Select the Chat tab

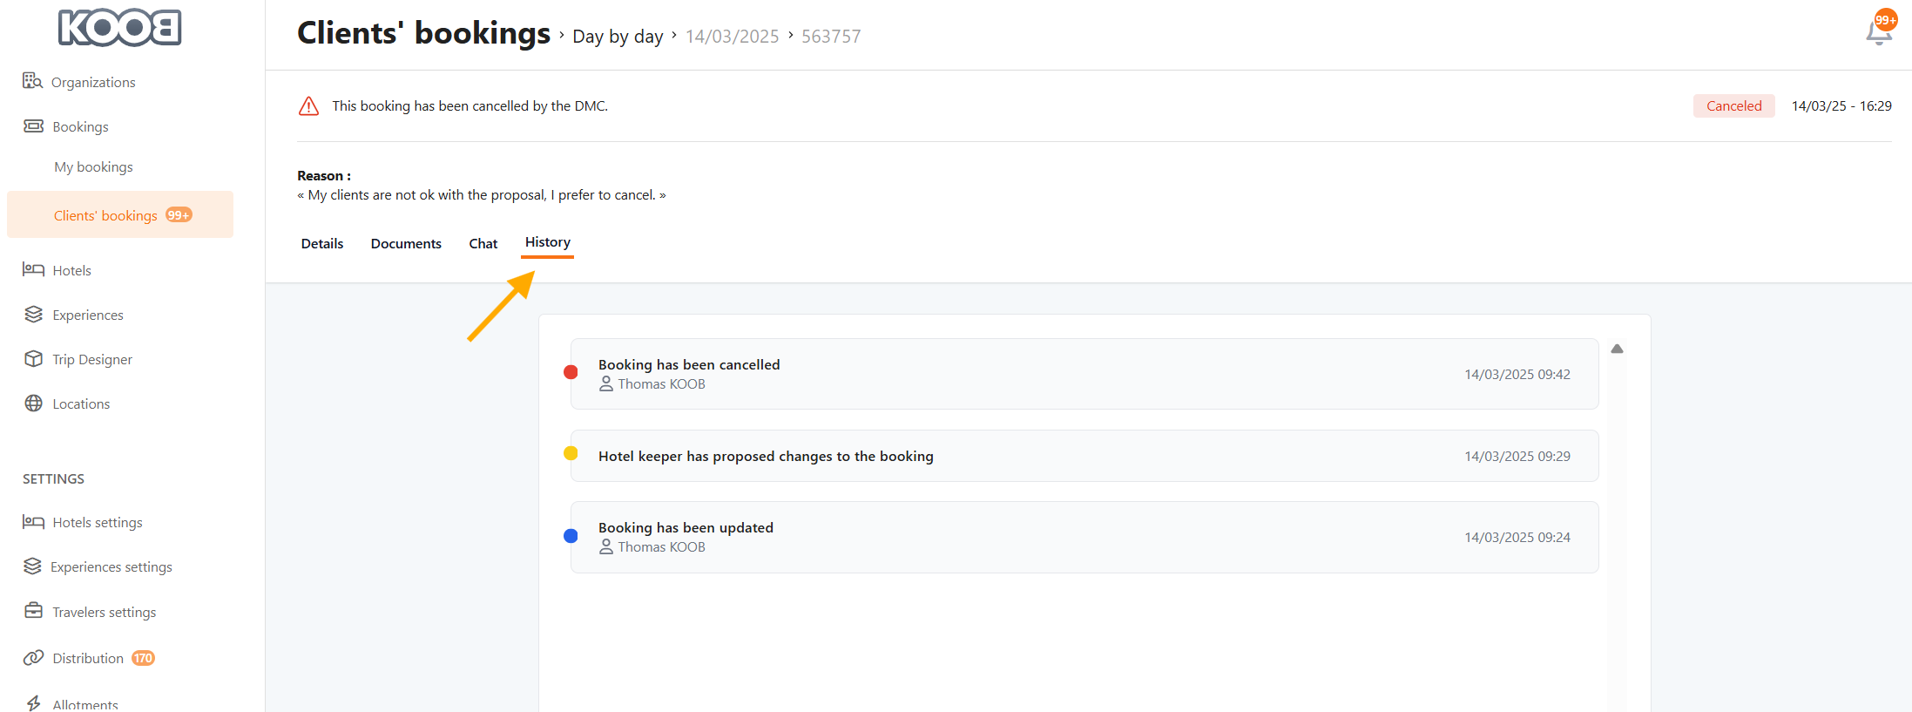[x=483, y=244]
